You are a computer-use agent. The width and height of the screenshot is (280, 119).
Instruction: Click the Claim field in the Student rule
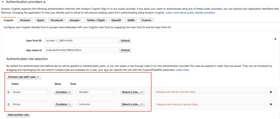coord(29,92)
